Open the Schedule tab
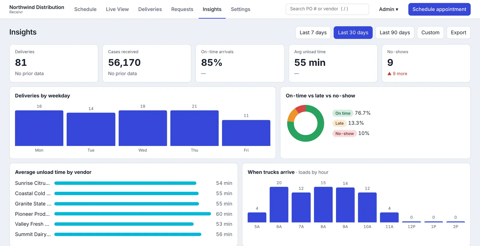Screen dimensions: 480x246 (x=85, y=9)
